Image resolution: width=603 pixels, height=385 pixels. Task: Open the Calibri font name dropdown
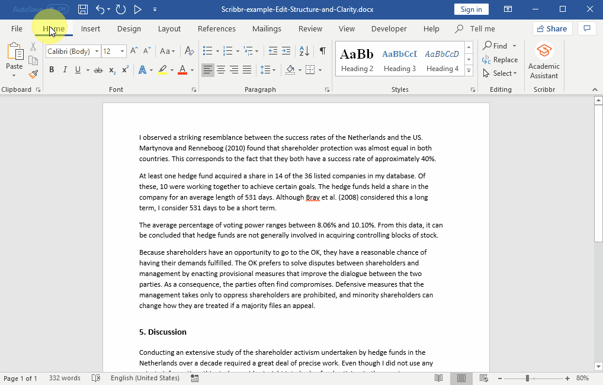point(97,52)
